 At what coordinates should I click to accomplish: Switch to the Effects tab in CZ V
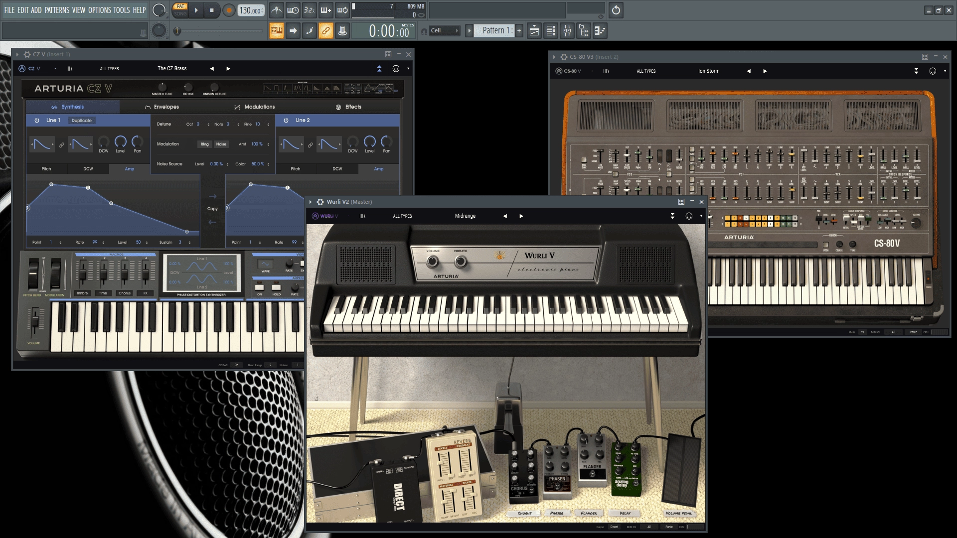click(348, 107)
